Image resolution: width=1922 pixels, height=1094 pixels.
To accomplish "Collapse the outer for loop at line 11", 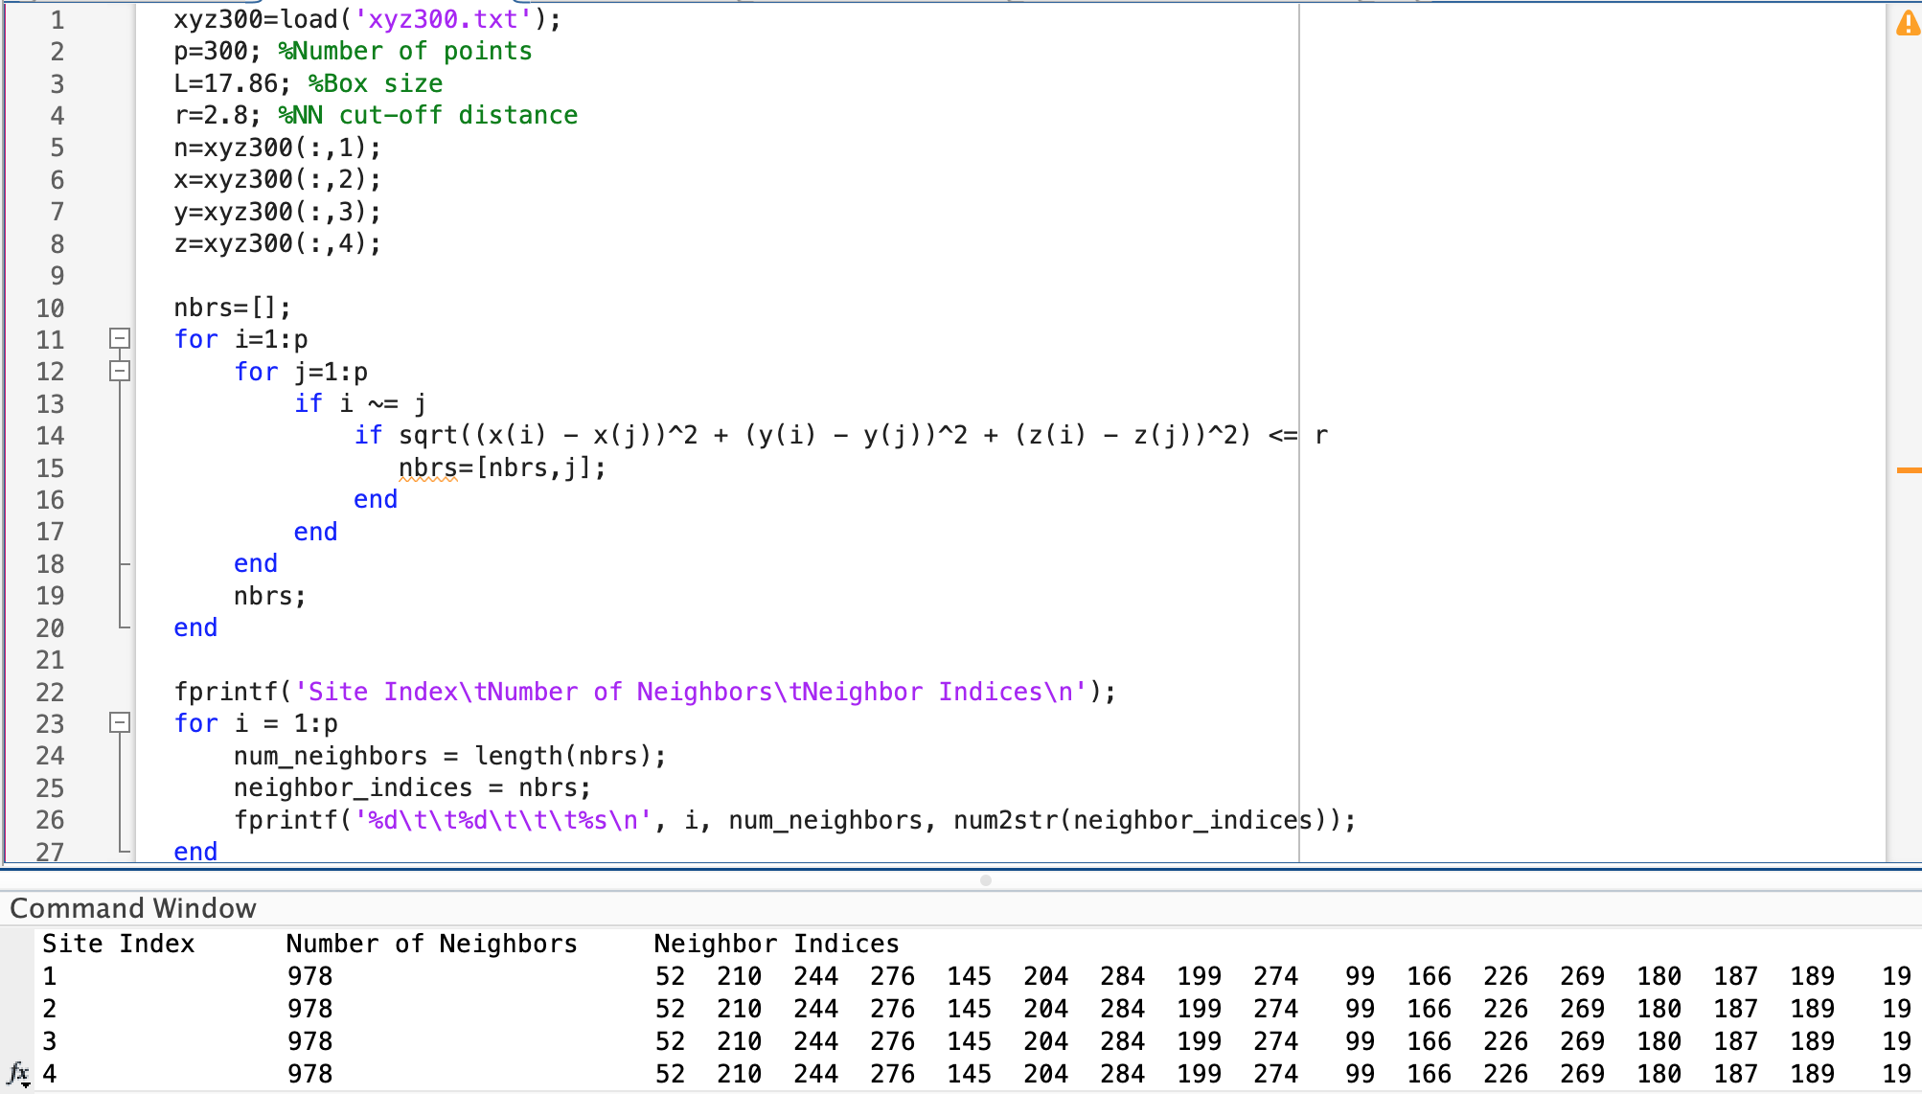I will [119, 338].
